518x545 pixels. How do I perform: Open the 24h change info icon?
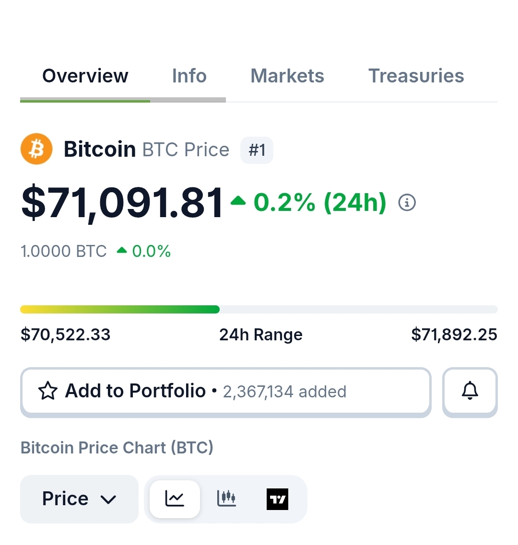[407, 203]
